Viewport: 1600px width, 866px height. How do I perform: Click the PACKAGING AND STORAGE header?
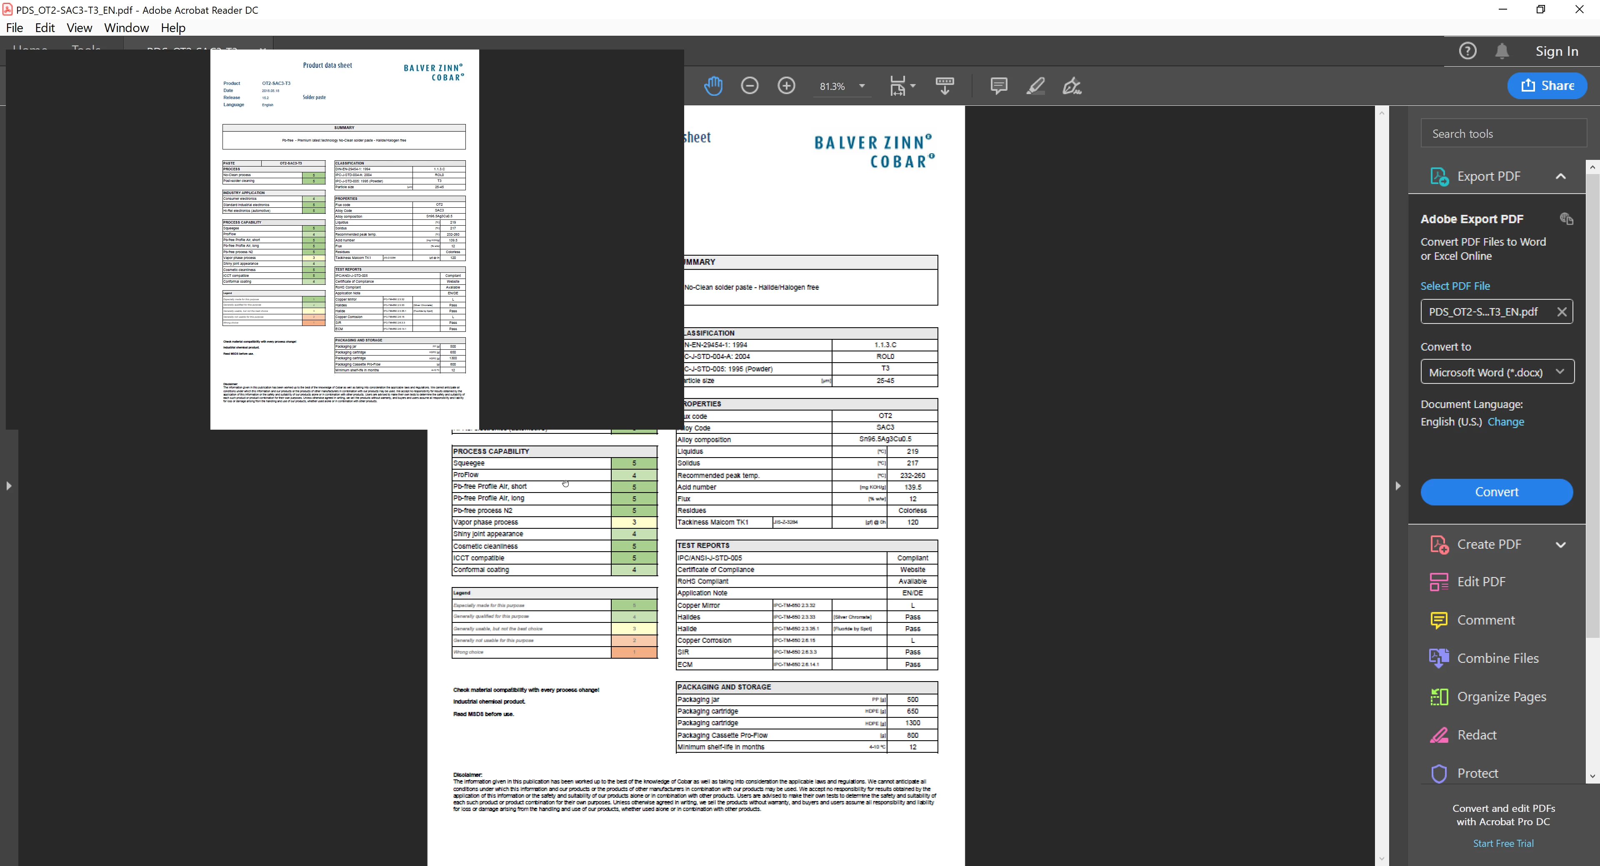point(807,687)
